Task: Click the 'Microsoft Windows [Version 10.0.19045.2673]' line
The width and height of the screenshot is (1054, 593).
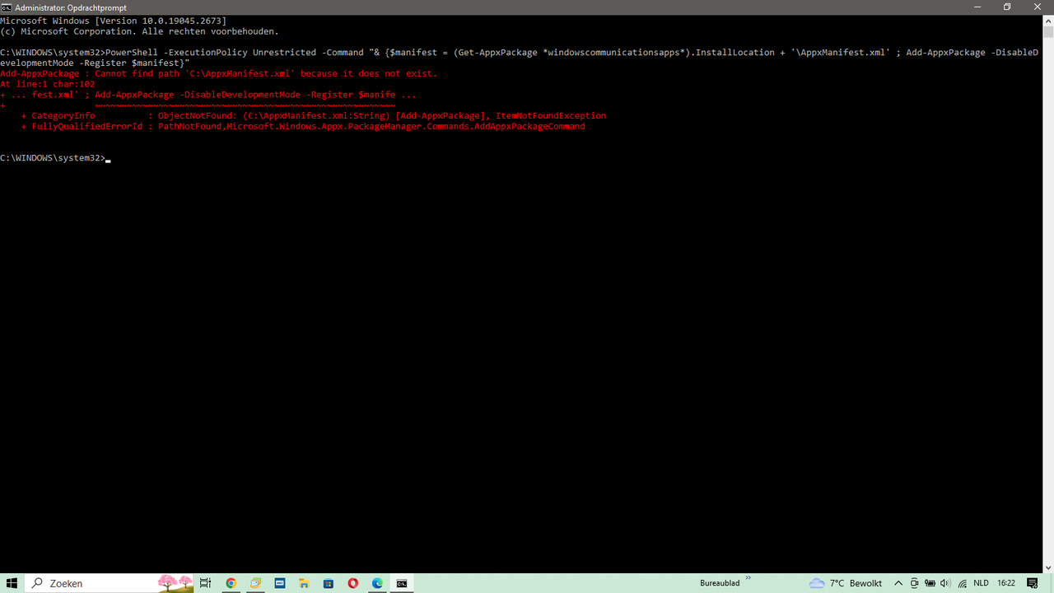Action: [114, 21]
